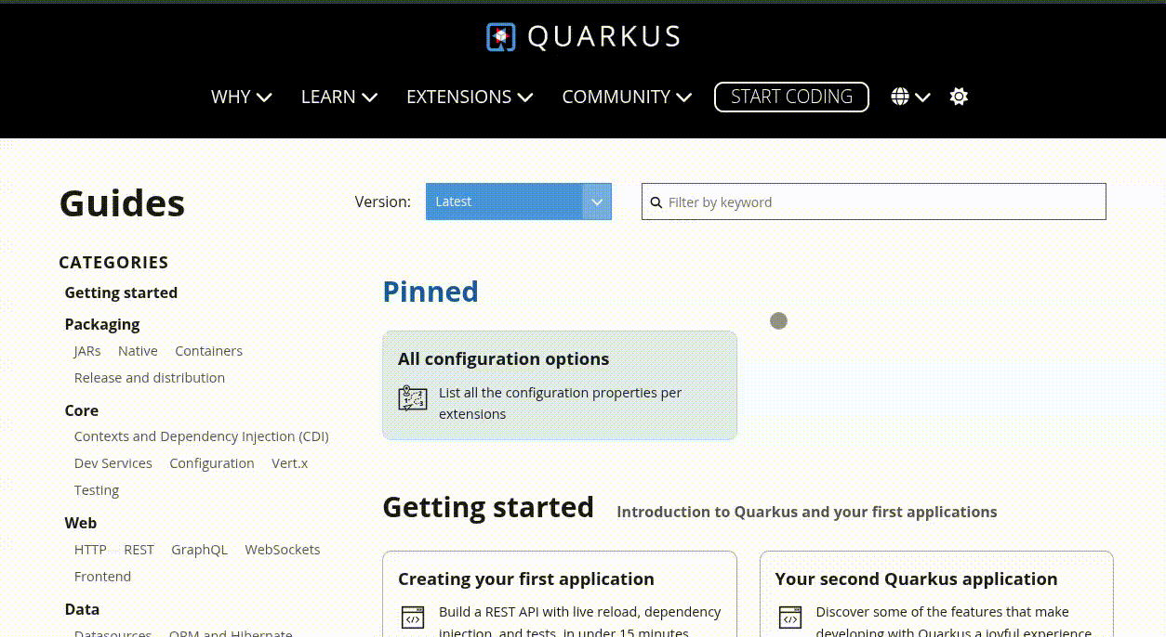Select the Core category
This screenshot has width=1166, height=637.
(x=82, y=410)
